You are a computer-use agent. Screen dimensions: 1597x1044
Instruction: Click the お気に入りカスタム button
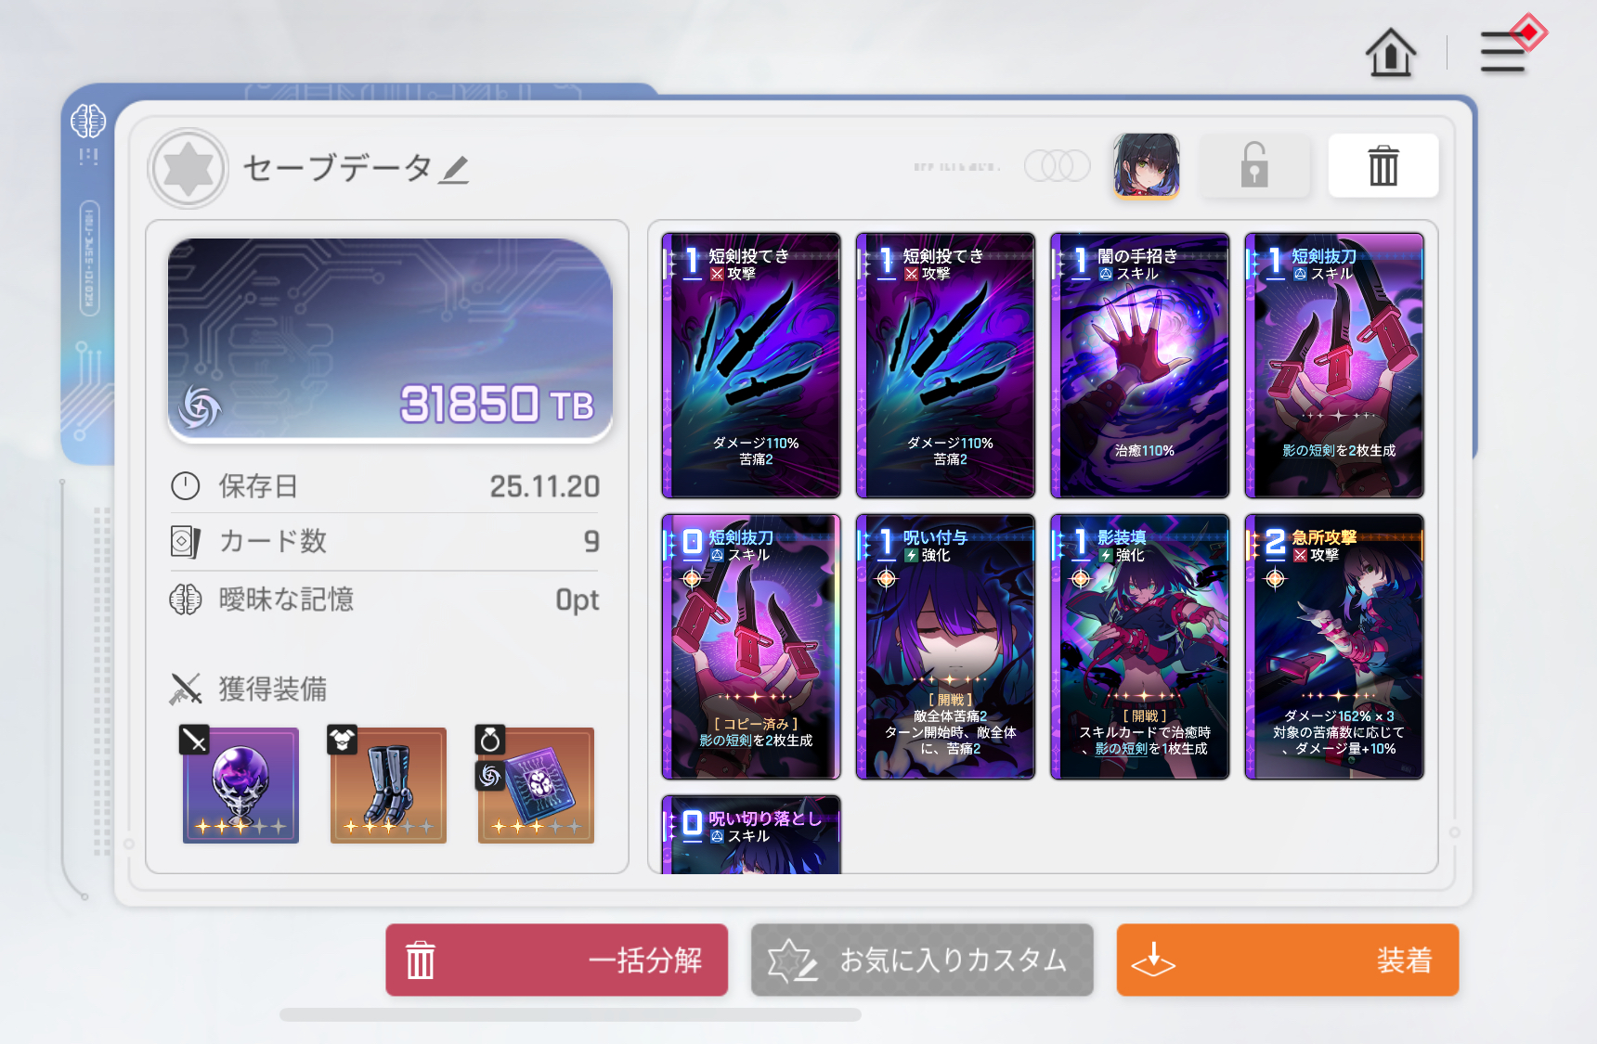tap(922, 960)
